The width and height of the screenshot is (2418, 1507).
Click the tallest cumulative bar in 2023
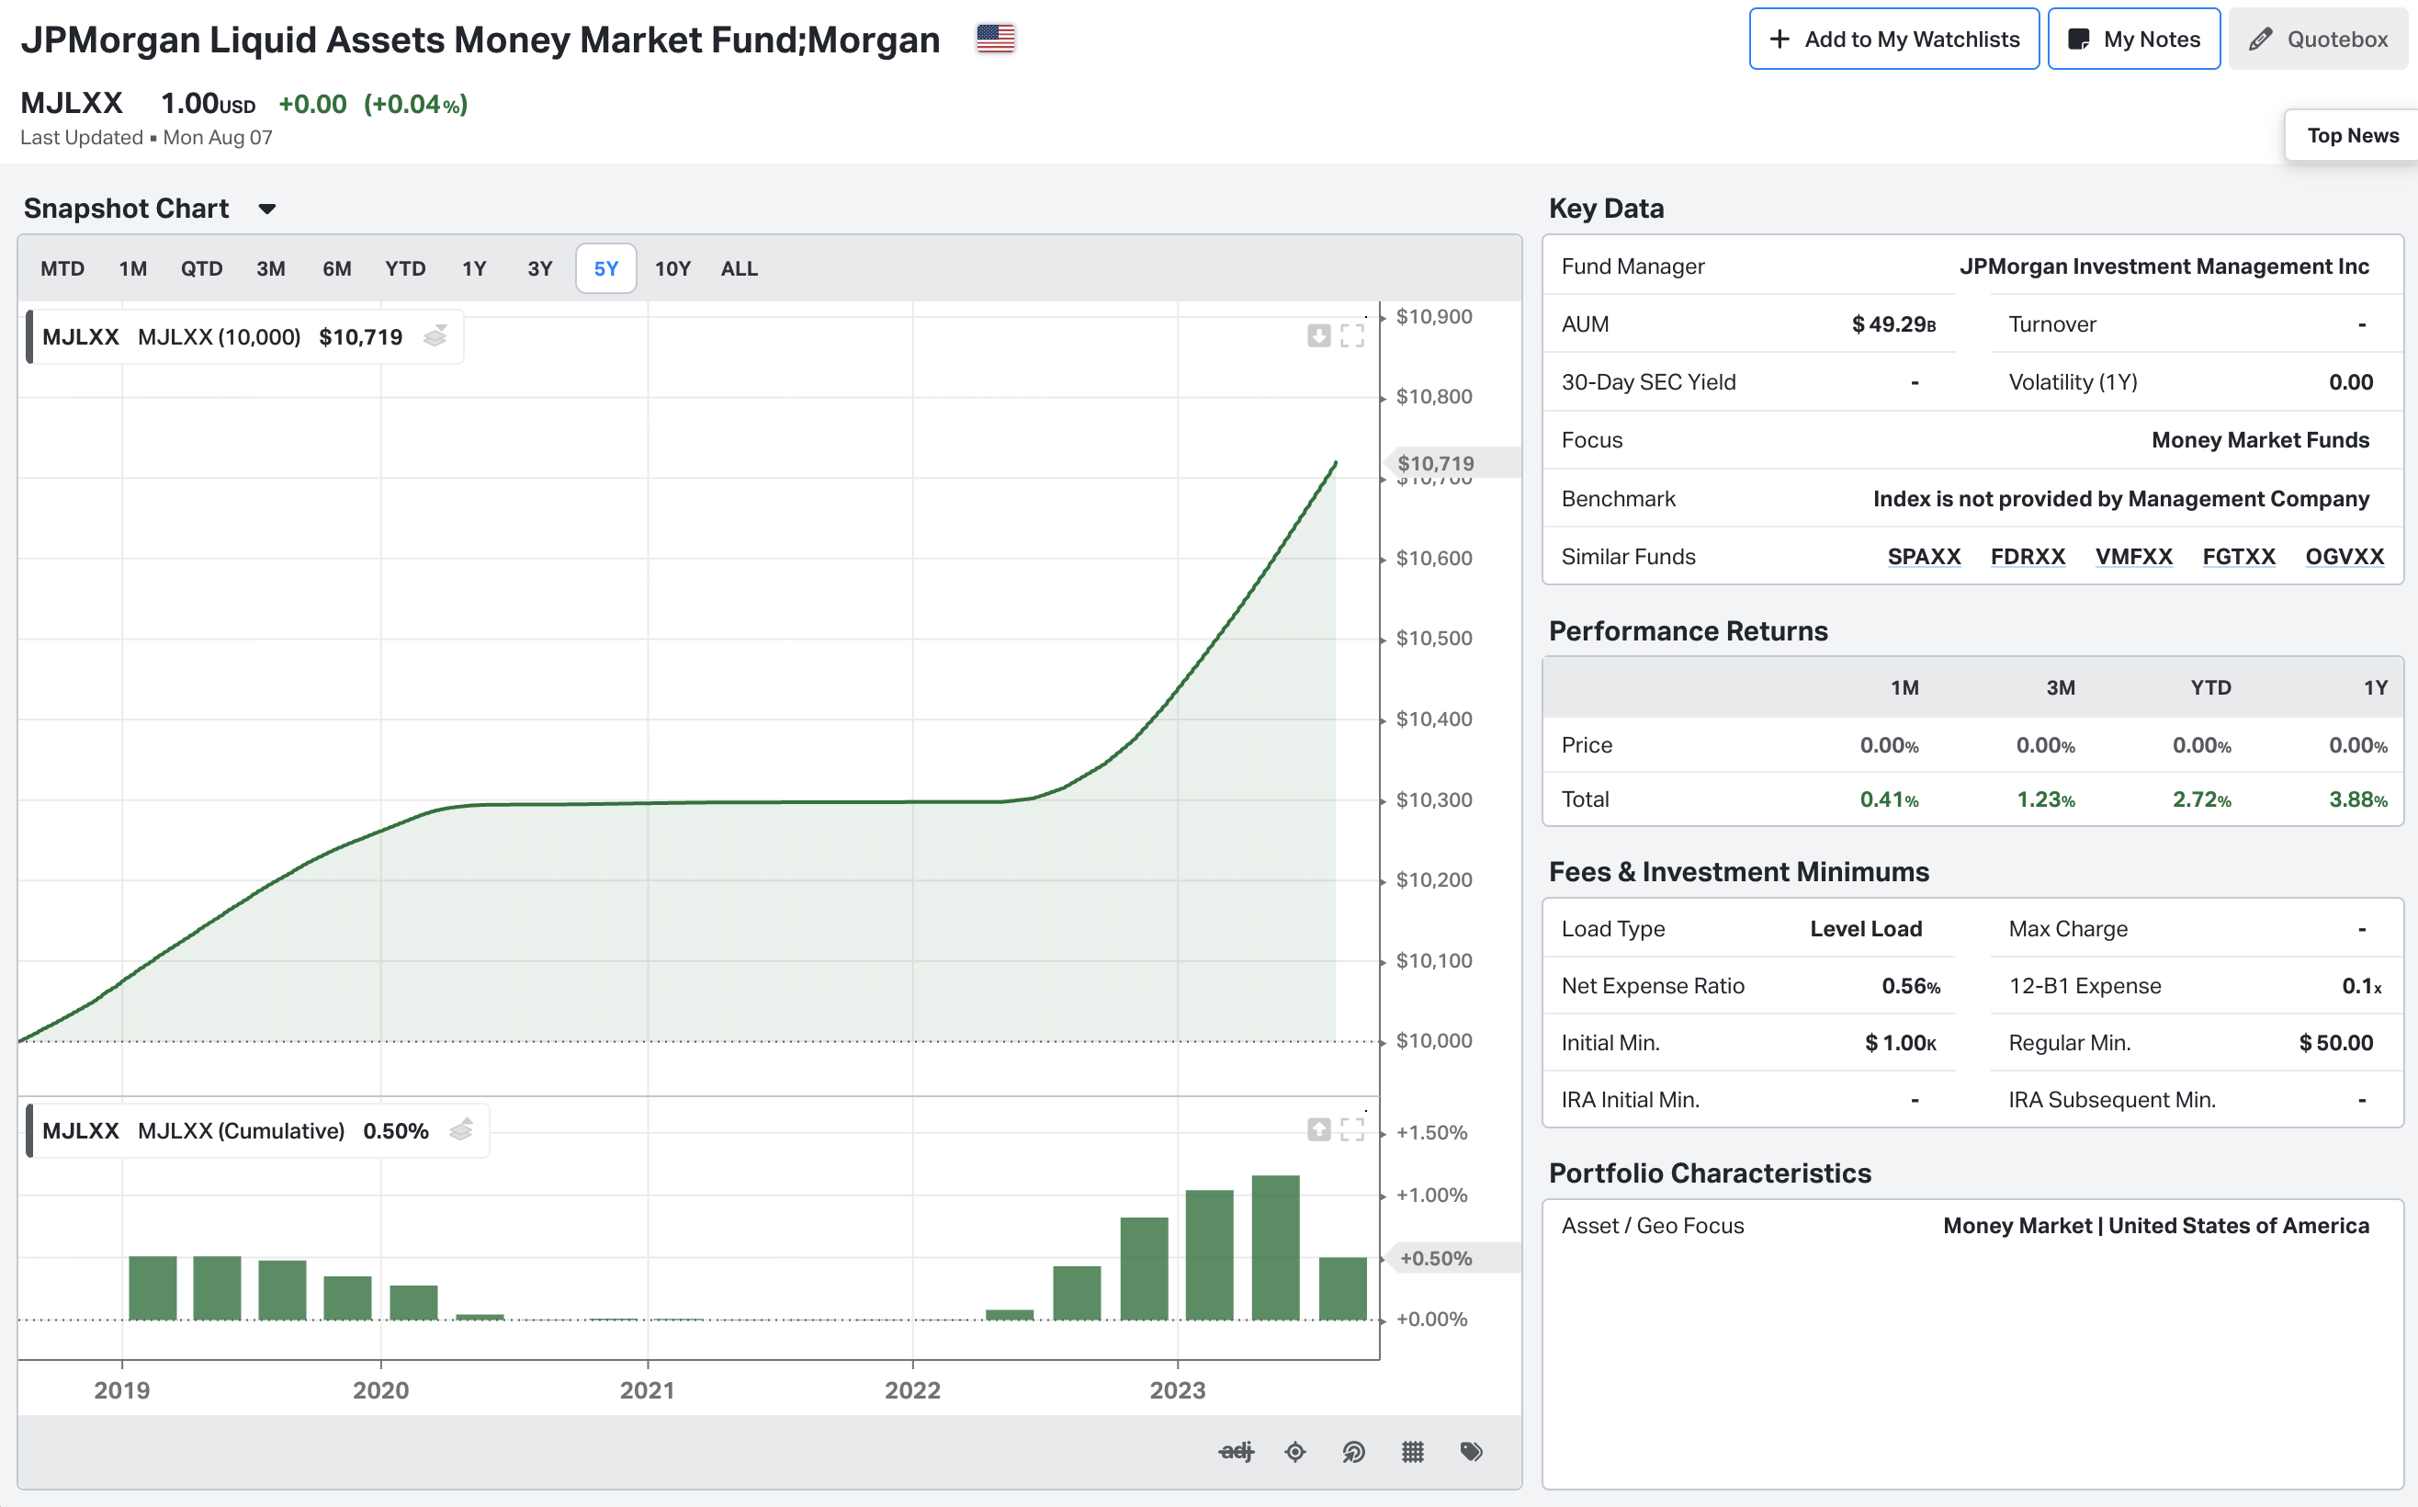[x=1275, y=1248]
